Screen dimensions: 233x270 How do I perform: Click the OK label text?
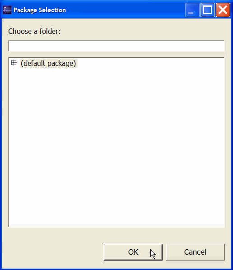coord(133,252)
